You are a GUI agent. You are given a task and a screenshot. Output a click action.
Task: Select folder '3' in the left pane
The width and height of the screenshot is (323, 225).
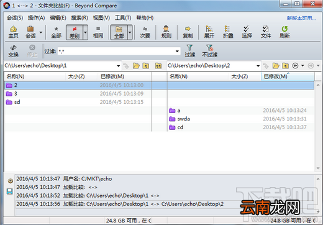tap(78, 94)
